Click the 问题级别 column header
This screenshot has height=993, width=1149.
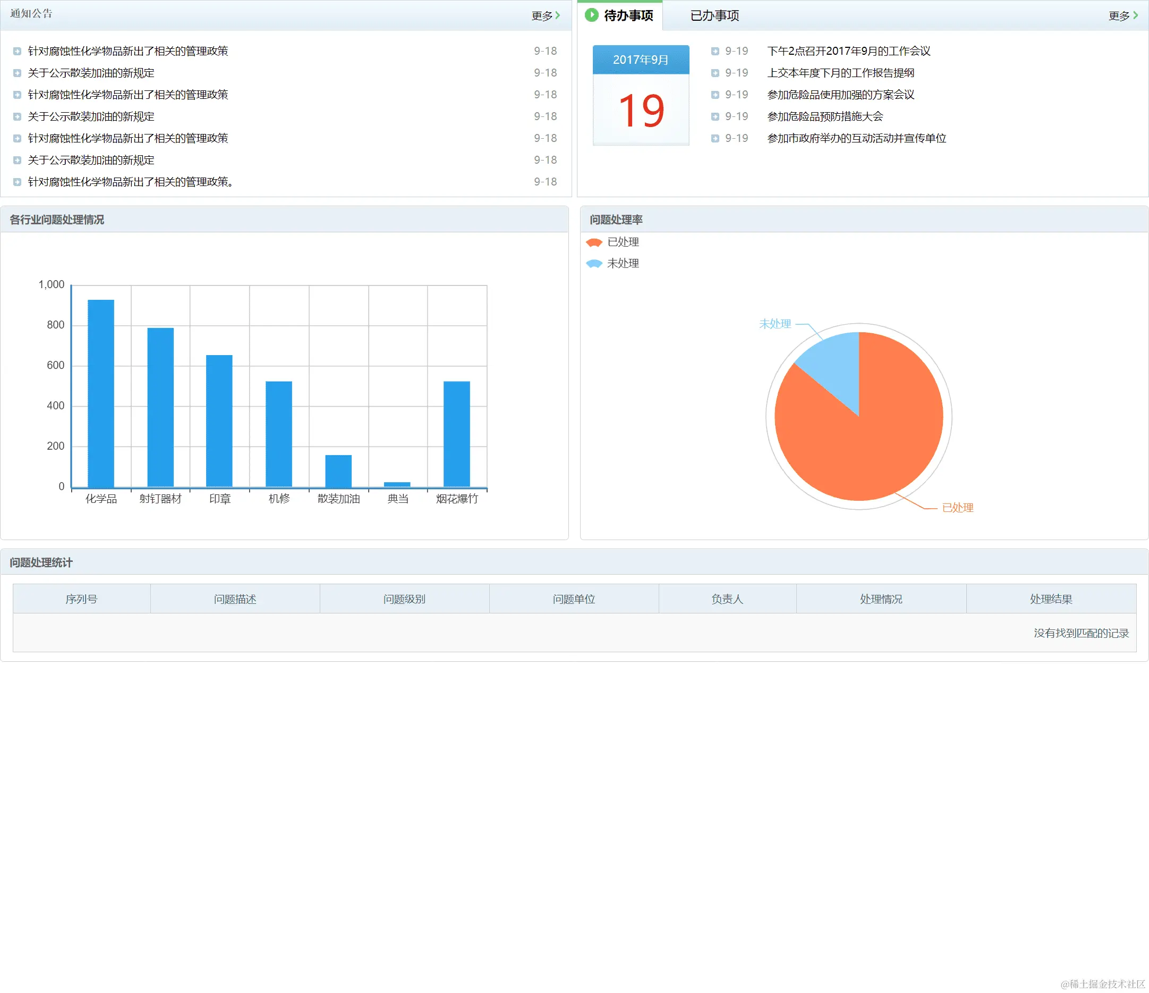coord(404,599)
